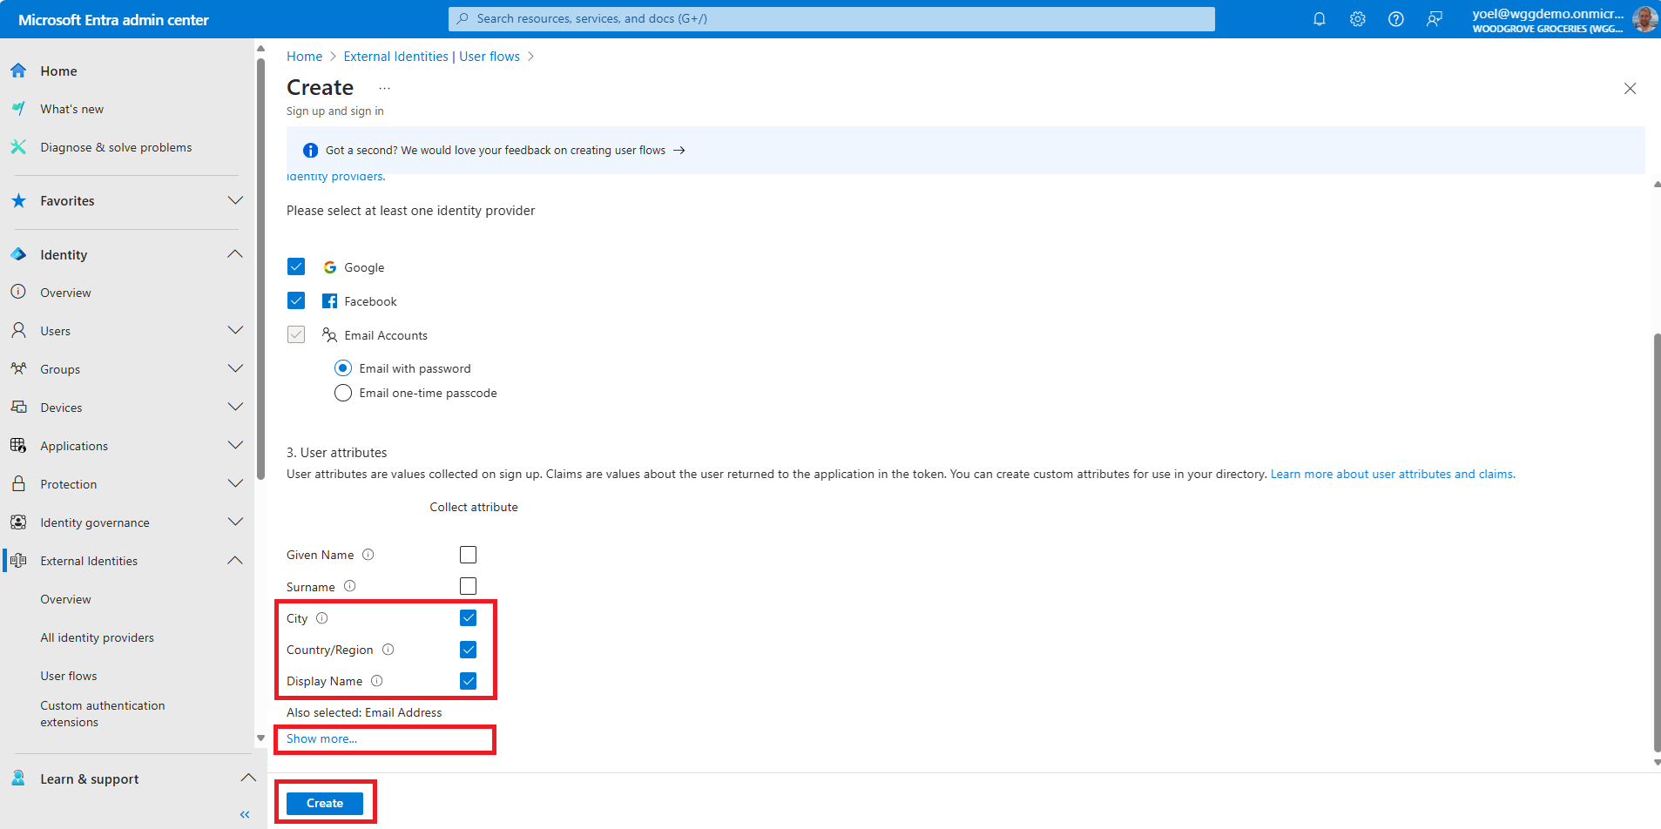The image size is (1661, 829).
Task: Open User flows in the sidebar
Action: coord(69,676)
